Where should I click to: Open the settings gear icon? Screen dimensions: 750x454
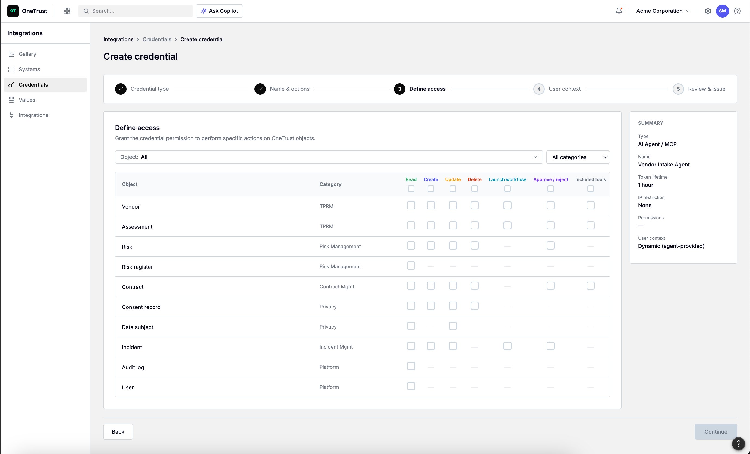[x=708, y=11]
